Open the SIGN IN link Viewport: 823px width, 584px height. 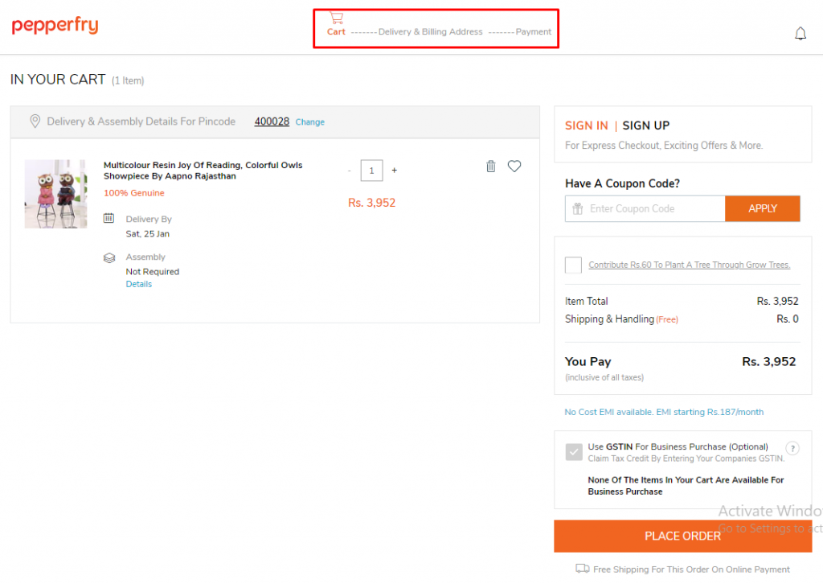click(586, 125)
